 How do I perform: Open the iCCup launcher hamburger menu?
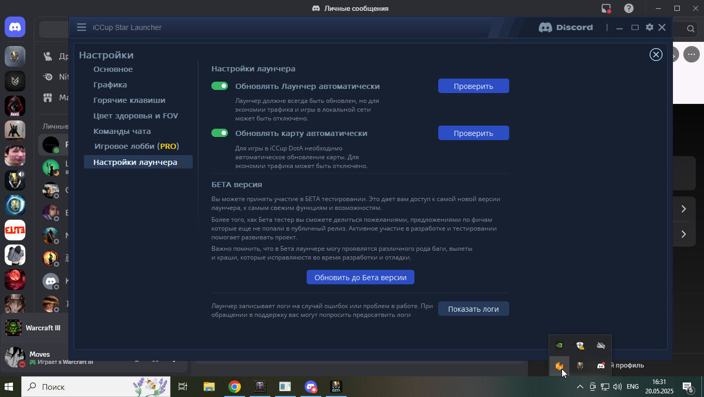81,27
